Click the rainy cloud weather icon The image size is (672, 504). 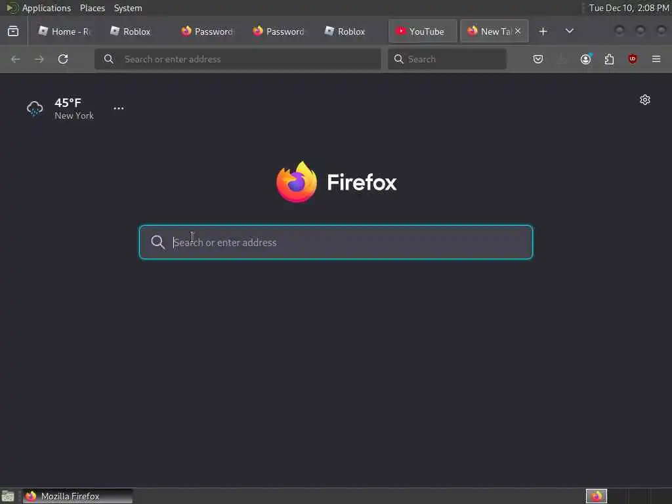[35, 108]
